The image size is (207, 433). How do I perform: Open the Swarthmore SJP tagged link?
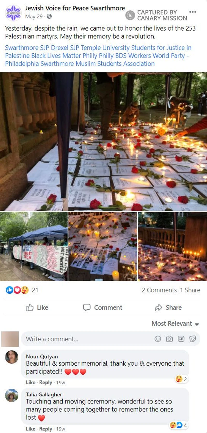(27, 48)
